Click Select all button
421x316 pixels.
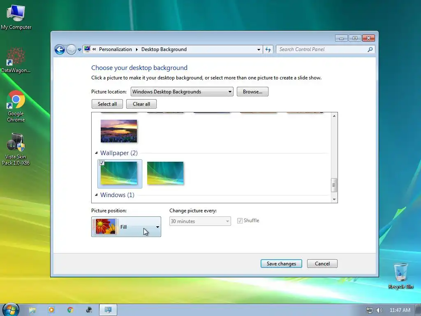click(107, 104)
